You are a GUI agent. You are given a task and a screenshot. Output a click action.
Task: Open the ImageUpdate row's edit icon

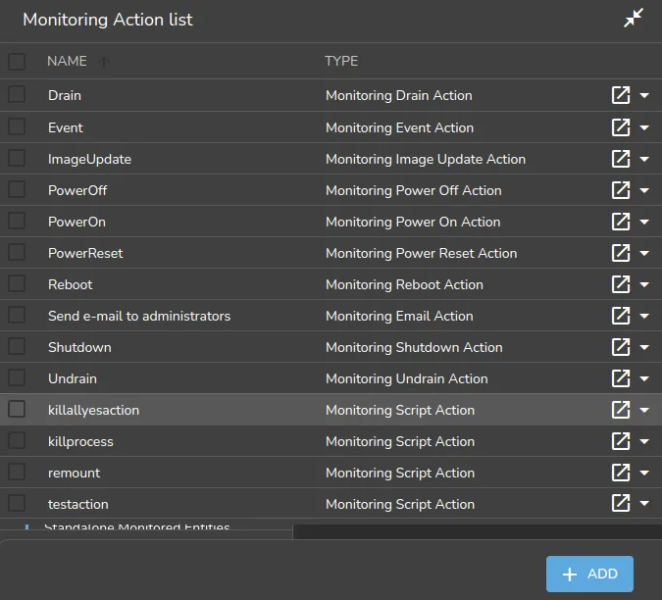[x=621, y=159]
